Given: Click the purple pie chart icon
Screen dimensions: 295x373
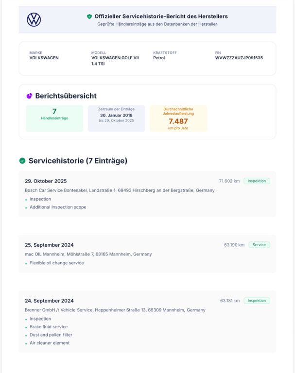Looking at the screenshot, I should point(29,96).
